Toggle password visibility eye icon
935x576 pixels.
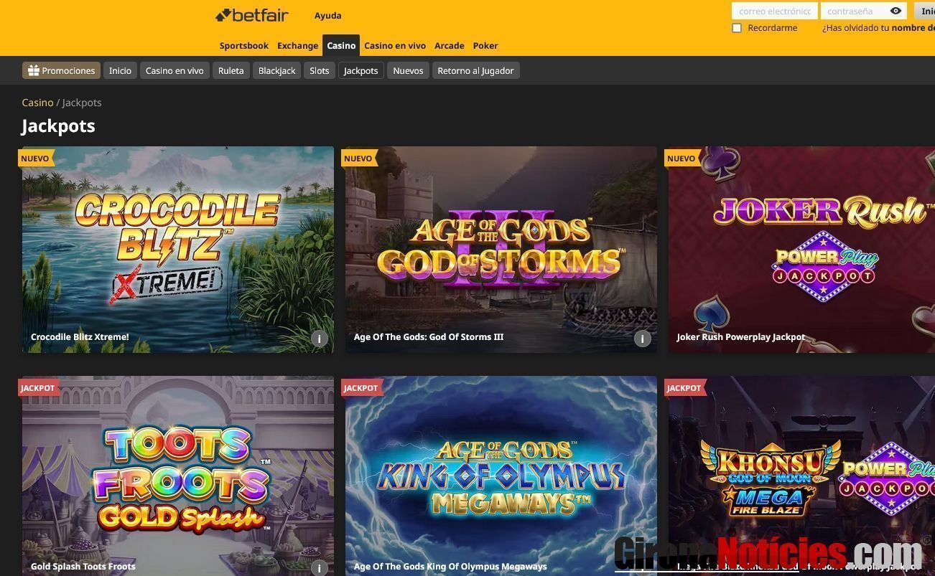pos(896,11)
